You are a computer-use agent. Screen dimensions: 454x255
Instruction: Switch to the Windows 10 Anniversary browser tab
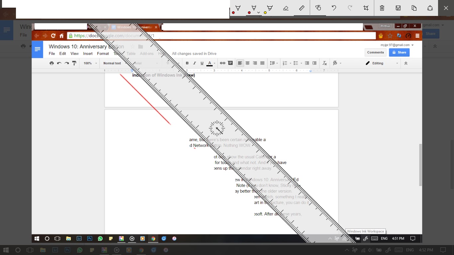132,27
